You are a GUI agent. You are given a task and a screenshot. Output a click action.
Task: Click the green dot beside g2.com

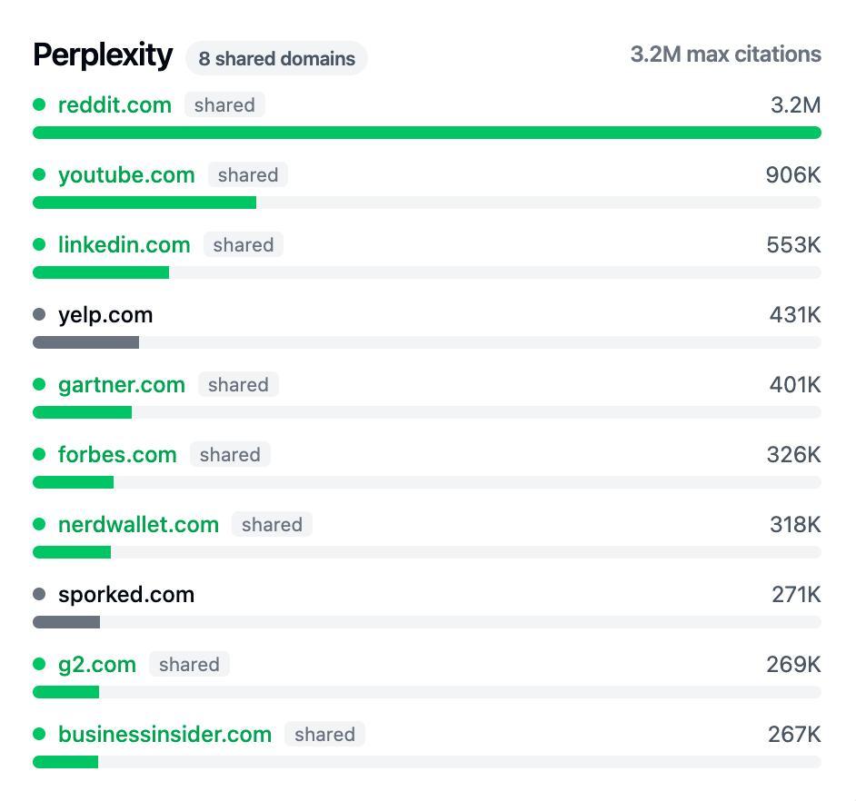(39, 664)
